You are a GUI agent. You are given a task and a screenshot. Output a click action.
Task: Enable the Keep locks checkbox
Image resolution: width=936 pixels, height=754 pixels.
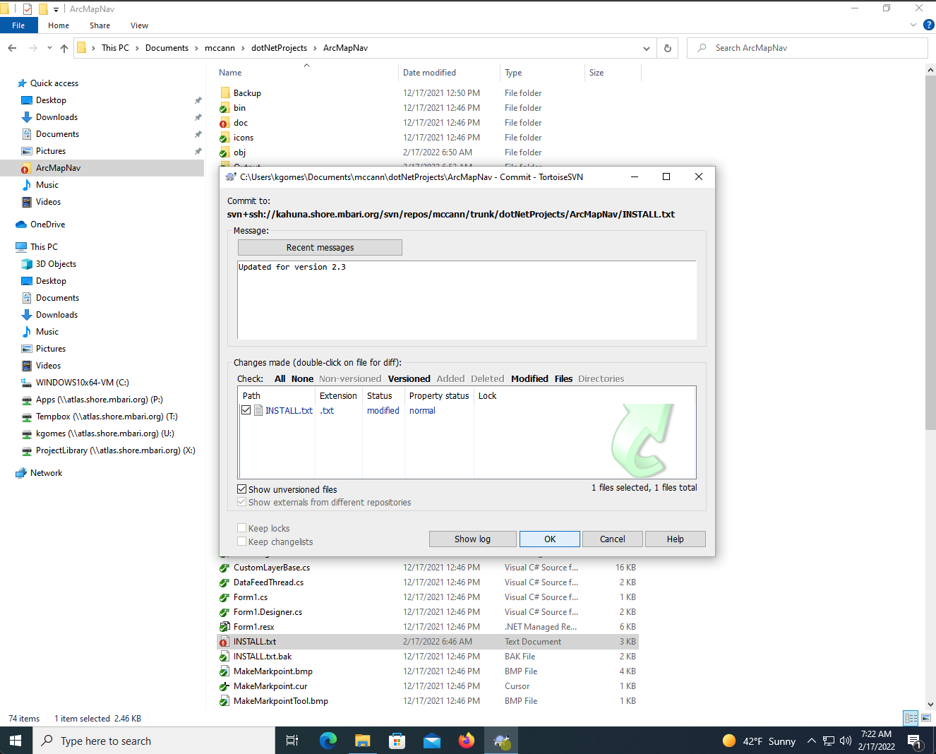242,528
